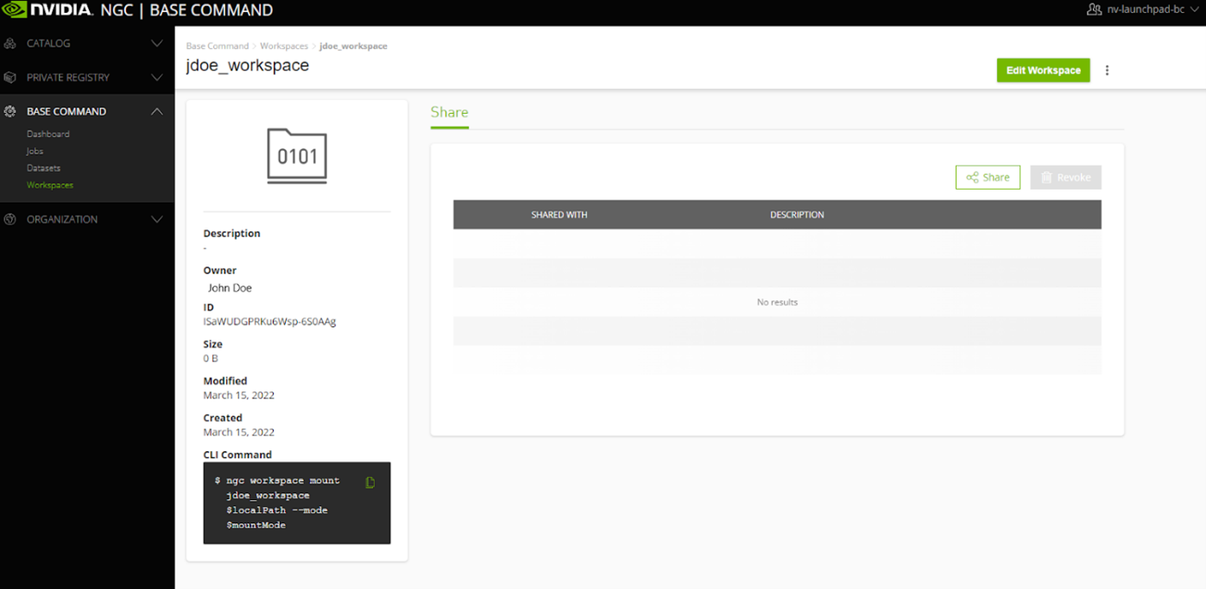Open Datasets in sidebar
The image size is (1206, 589).
[x=43, y=168]
